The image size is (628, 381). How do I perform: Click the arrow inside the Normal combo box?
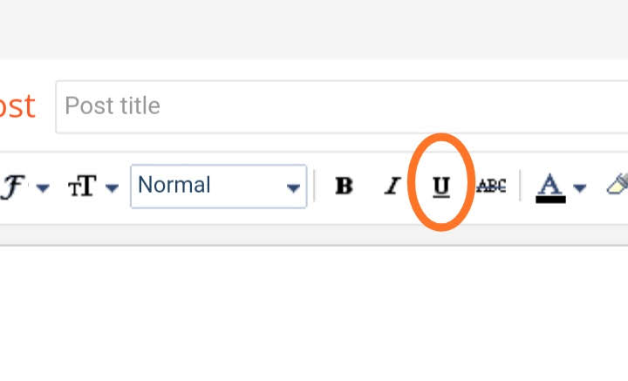[x=293, y=188]
